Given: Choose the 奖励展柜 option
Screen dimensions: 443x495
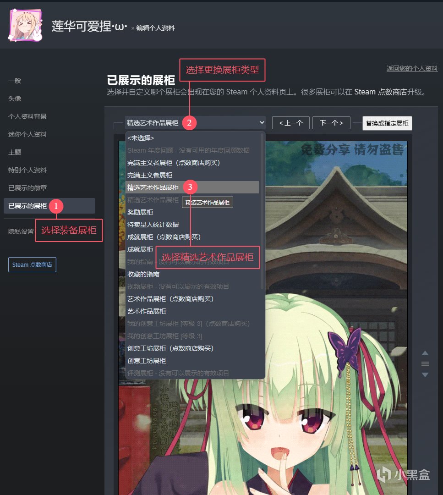Looking at the screenshot, I should click(192, 212).
